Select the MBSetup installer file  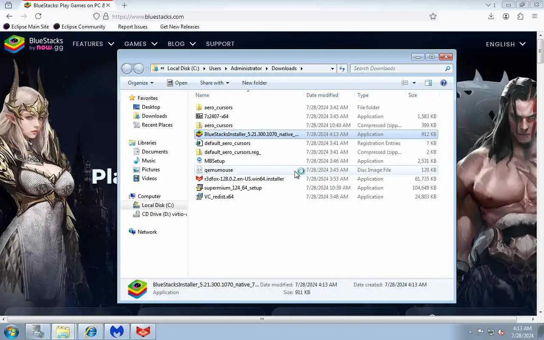(316, 161)
